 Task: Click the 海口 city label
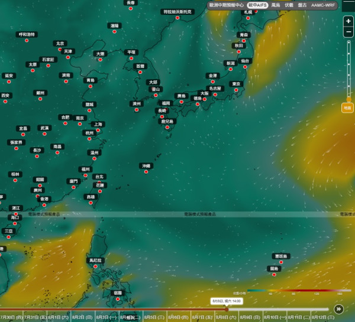[x=15, y=217]
